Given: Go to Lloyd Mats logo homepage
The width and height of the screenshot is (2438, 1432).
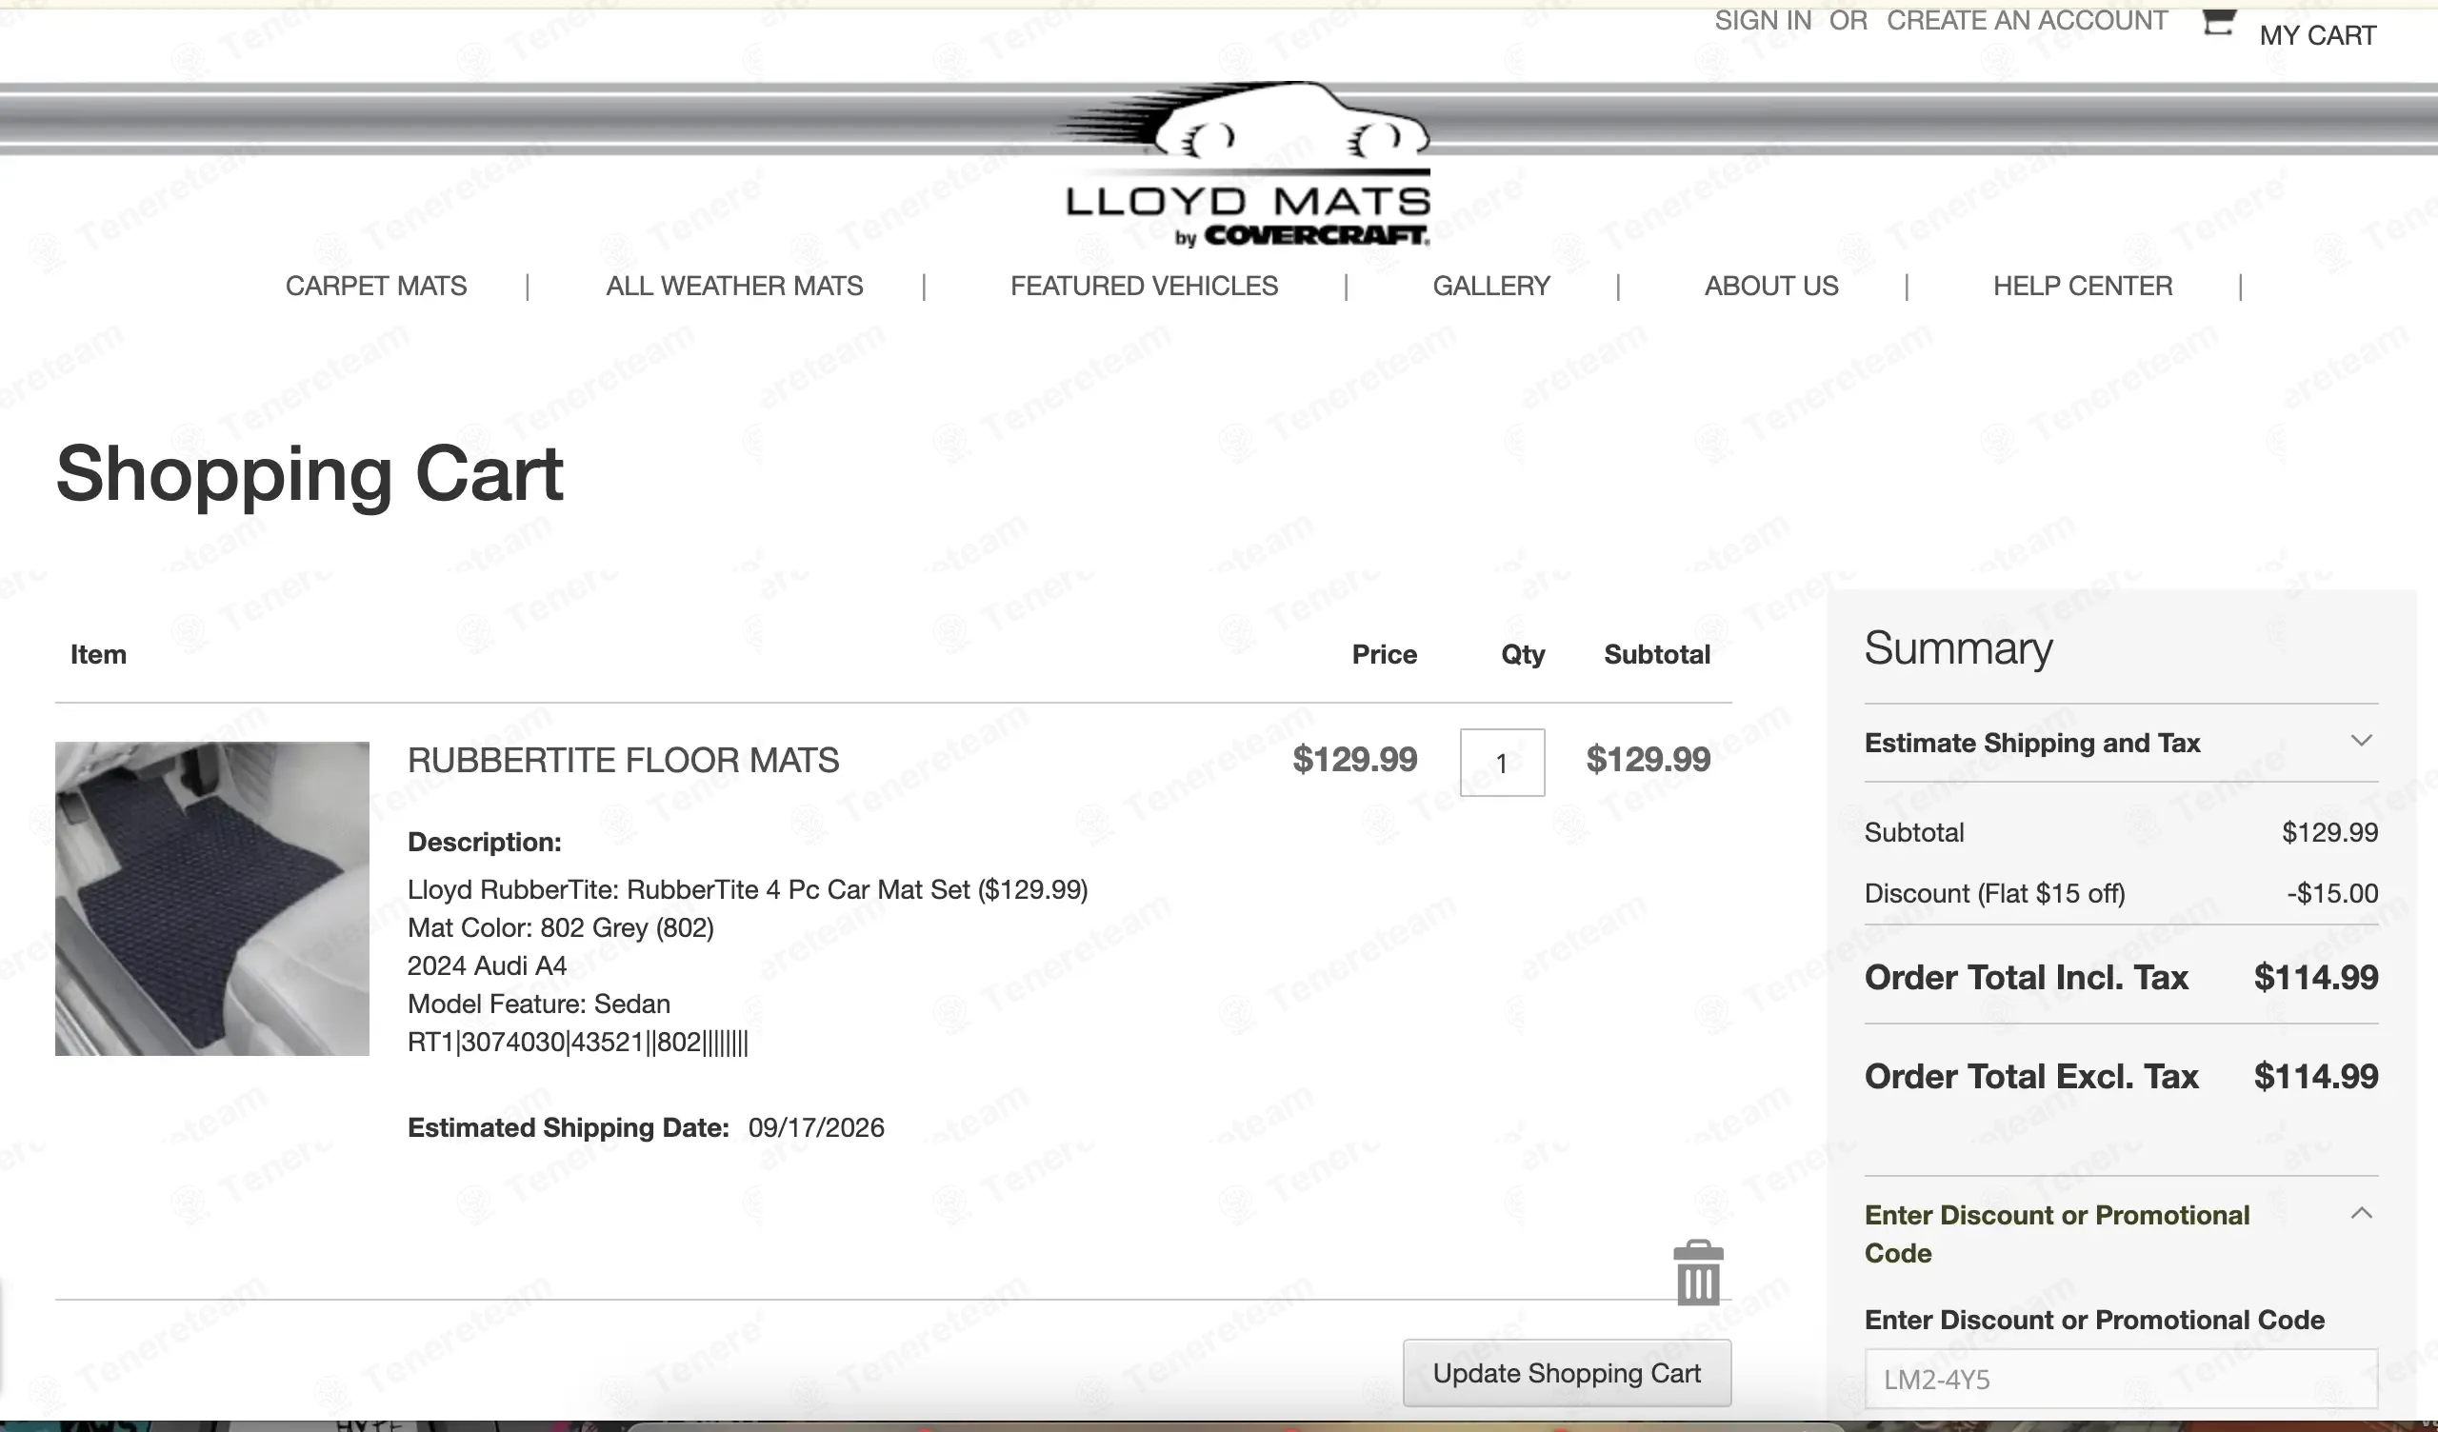Looking at the screenshot, I should click(1247, 165).
